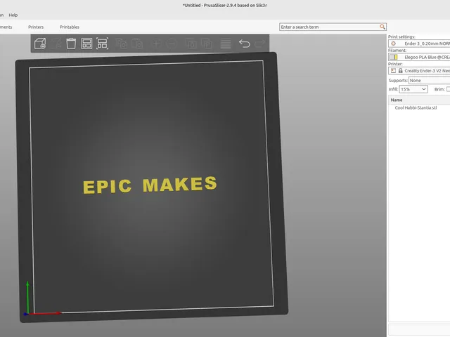
Task: Switch to the Printers tab
Action: click(x=36, y=27)
